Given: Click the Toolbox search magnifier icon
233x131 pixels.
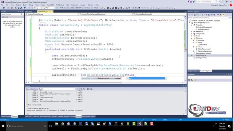Looking at the screenshot, I should pyautogui.click(x=21, y=14).
